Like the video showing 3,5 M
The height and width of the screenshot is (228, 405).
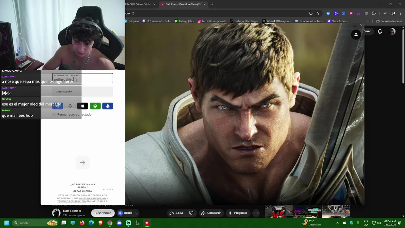click(176, 213)
